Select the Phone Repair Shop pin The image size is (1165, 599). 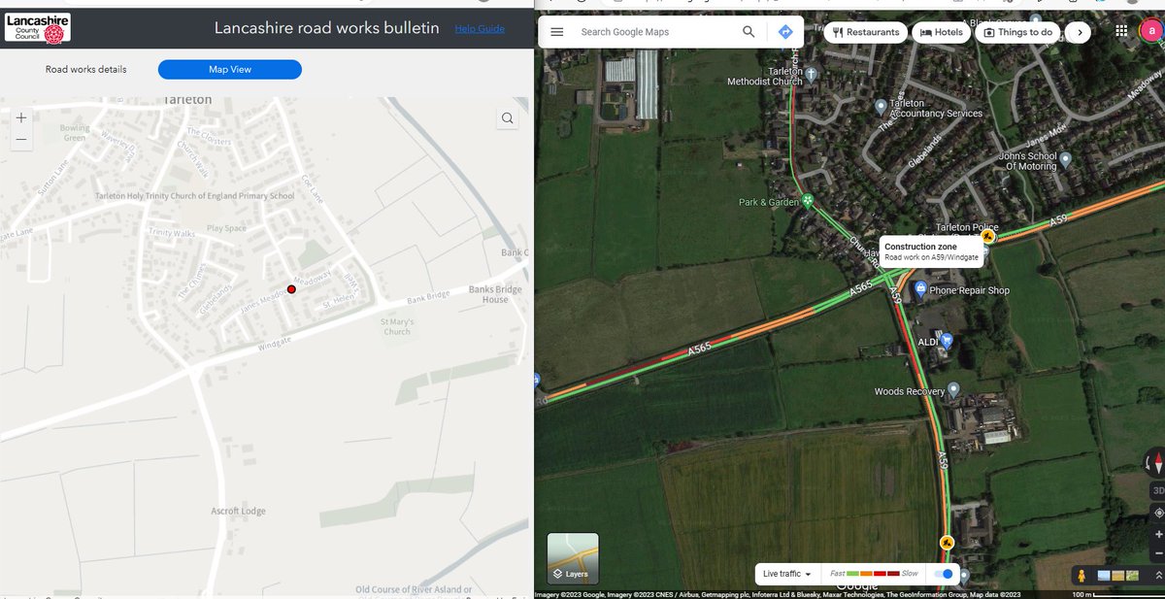pyautogui.click(x=920, y=289)
